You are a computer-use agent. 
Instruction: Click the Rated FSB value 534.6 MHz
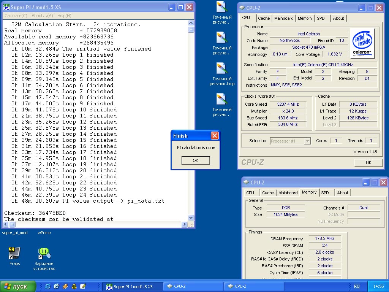[x=288, y=124]
